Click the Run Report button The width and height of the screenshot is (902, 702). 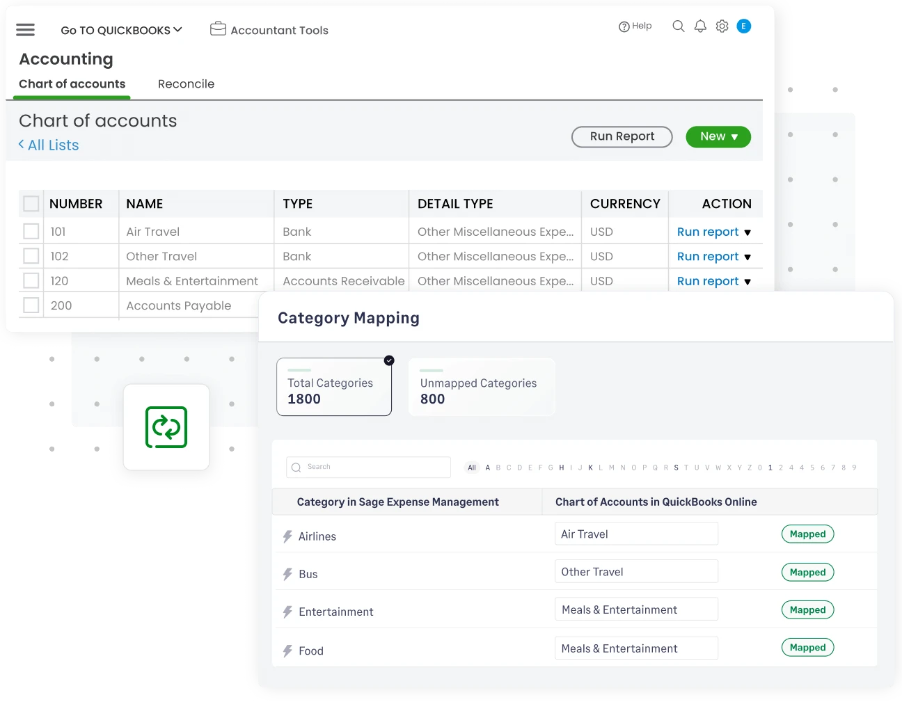(622, 136)
